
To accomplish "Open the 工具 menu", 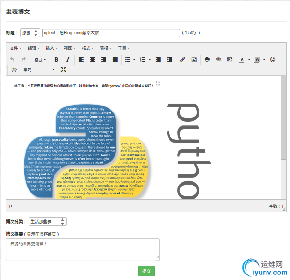I will tap(124, 48).
